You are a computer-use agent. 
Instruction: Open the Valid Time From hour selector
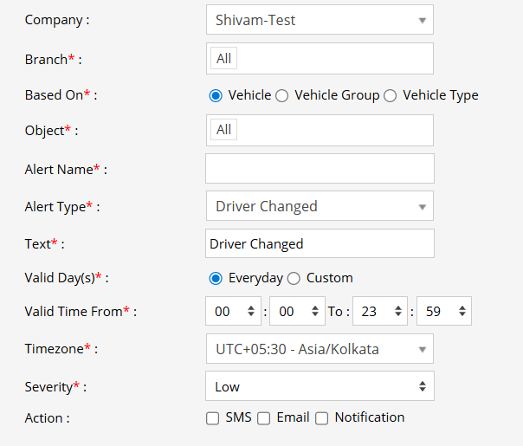point(234,311)
